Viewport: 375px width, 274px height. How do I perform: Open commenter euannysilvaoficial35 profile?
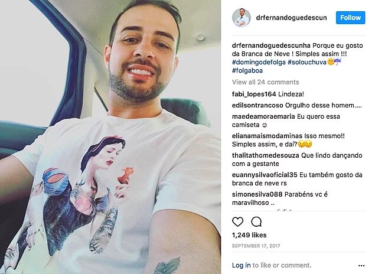point(265,175)
